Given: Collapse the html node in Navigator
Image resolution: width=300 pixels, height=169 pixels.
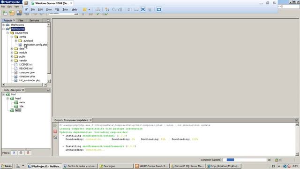Looking at the screenshot, I should 3,94.
